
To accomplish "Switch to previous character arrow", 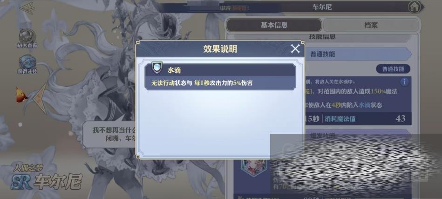I will (x=41, y=98).
